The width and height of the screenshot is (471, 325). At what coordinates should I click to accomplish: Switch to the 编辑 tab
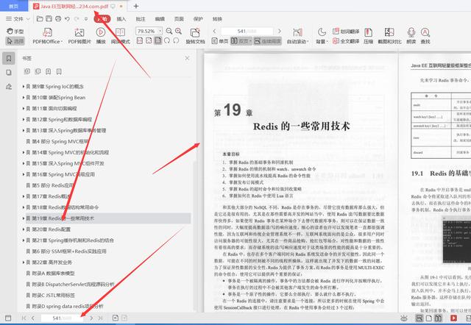160,19
